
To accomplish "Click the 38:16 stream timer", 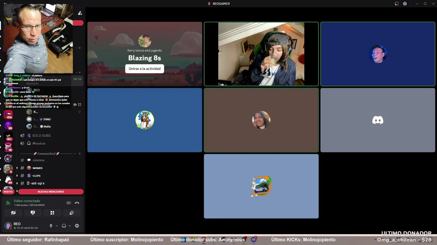I will [77, 79].
